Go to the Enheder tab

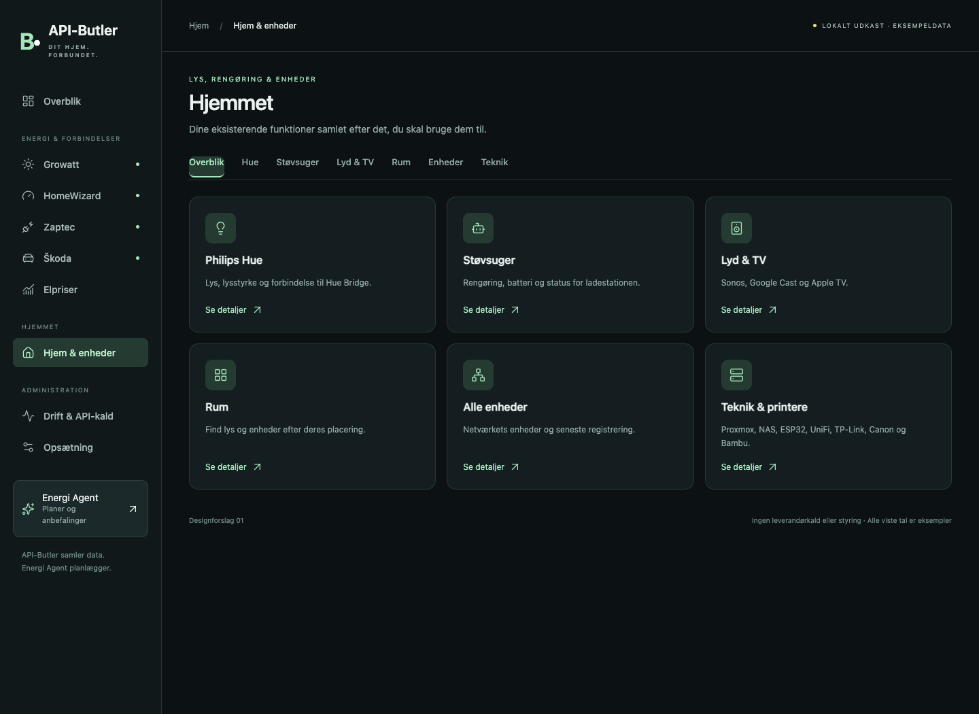coord(445,163)
